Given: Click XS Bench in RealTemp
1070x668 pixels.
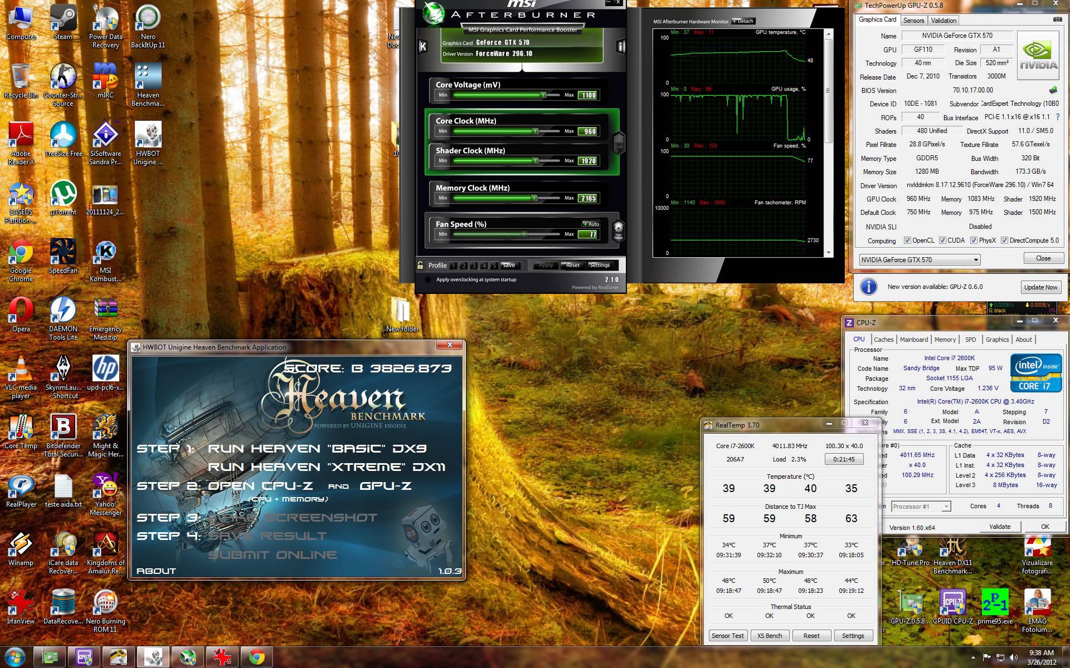Looking at the screenshot, I should tap(769, 636).
